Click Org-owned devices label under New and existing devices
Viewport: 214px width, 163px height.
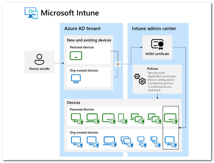[x=84, y=70]
